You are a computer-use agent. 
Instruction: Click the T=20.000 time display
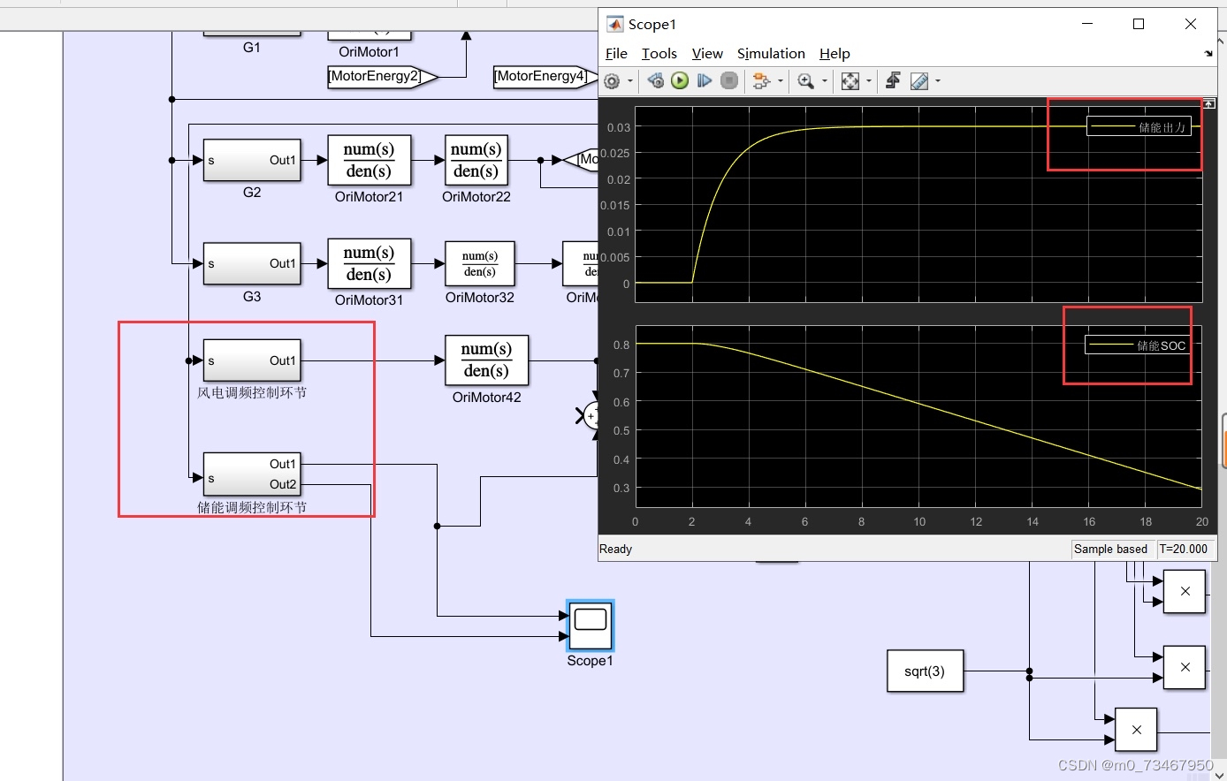pos(1185,549)
